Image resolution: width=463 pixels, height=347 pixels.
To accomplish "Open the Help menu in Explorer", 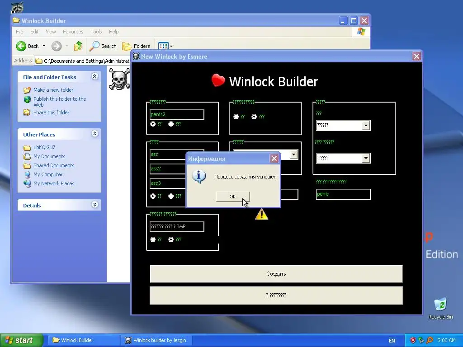I will 113,32.
